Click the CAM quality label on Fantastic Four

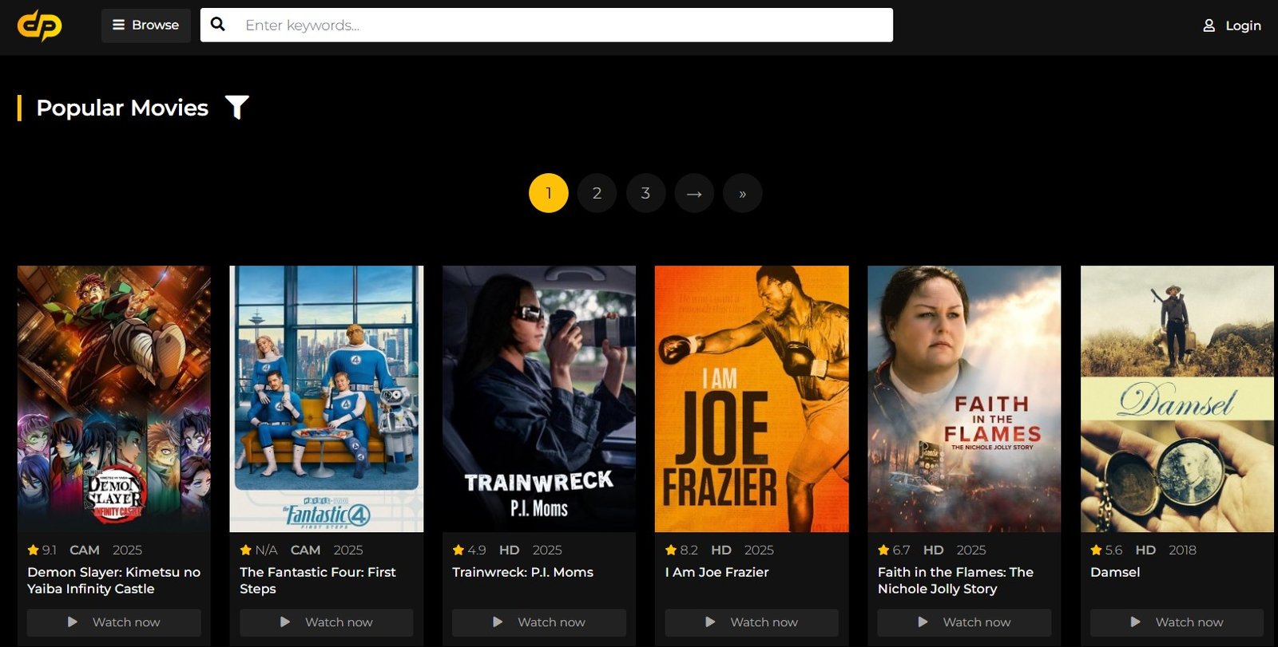305,550
